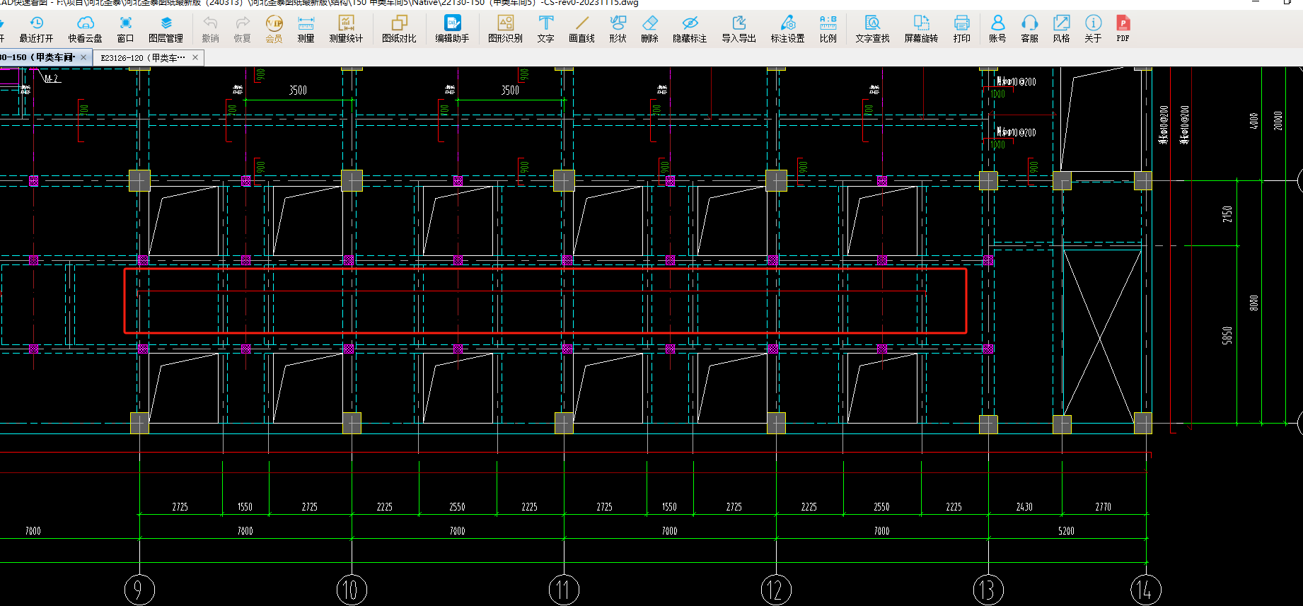Open 导入导出 import export tool

[739, 29]
